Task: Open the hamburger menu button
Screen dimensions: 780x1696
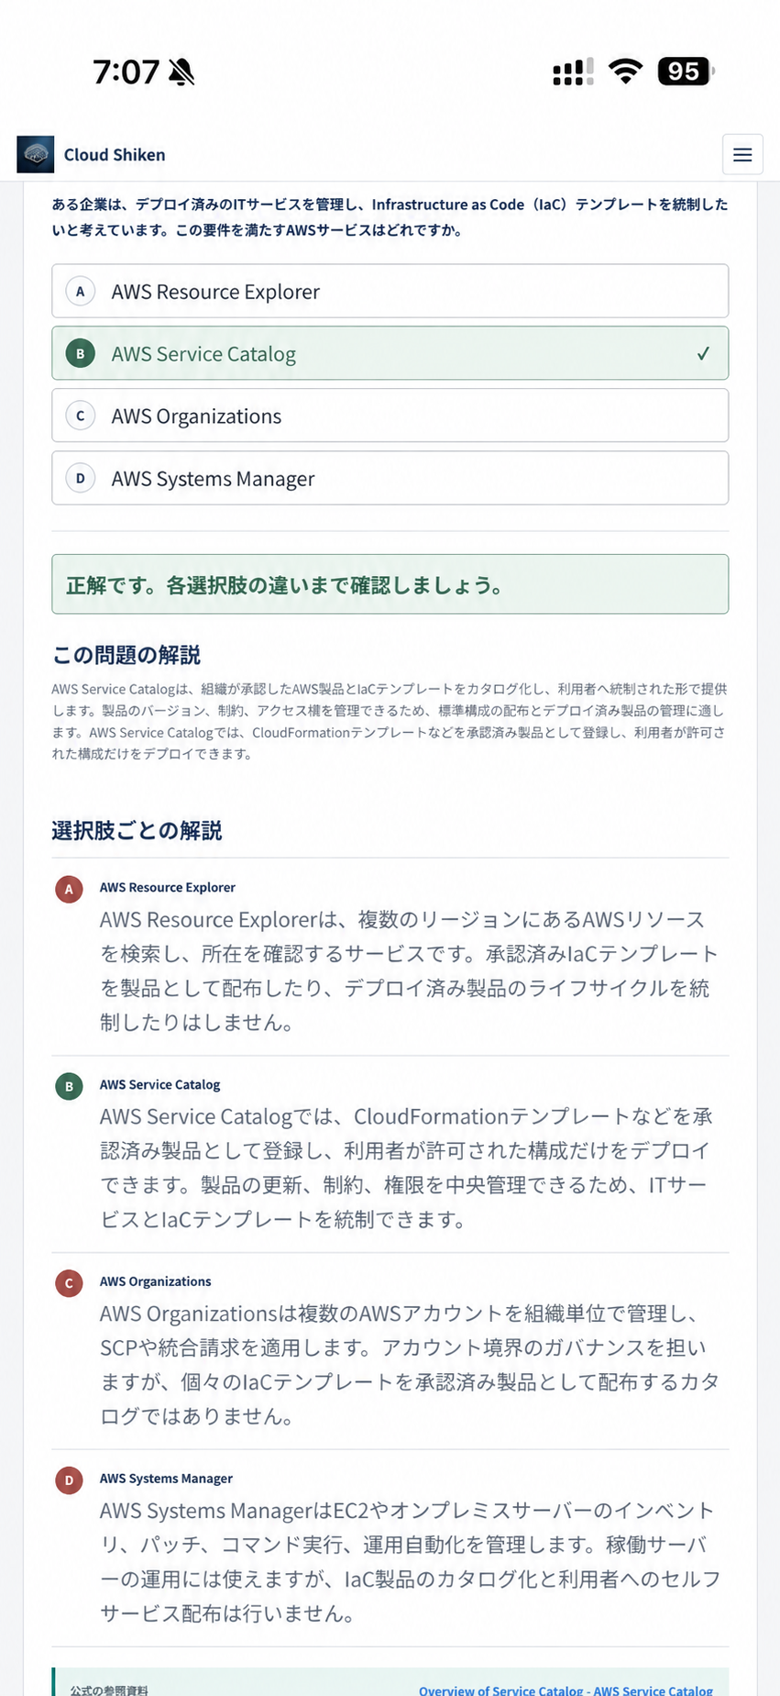Action: 742,155
